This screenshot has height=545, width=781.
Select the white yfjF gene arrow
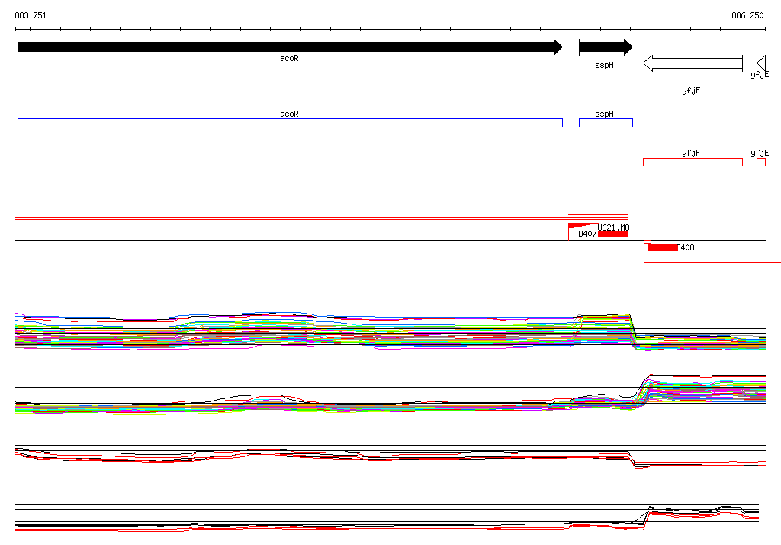click(x=693, y=63)
